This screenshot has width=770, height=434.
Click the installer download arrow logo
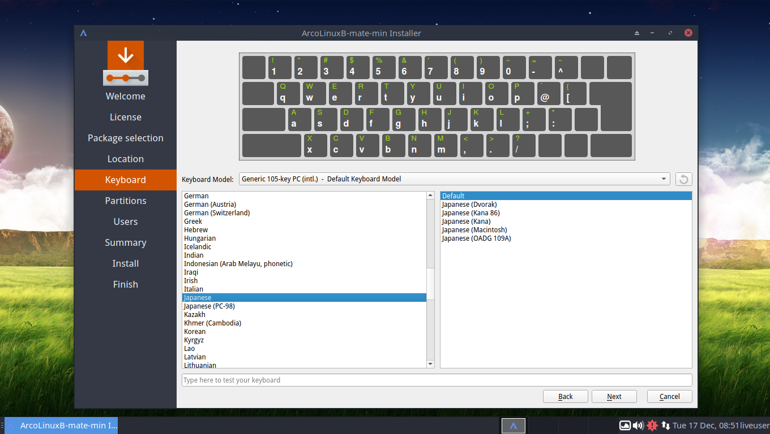coord(126,63)
